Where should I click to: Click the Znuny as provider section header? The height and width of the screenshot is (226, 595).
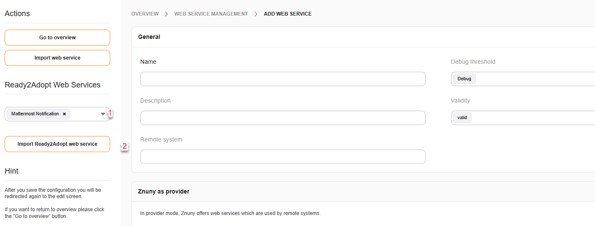pyautogui.click(x=163, y=191)
